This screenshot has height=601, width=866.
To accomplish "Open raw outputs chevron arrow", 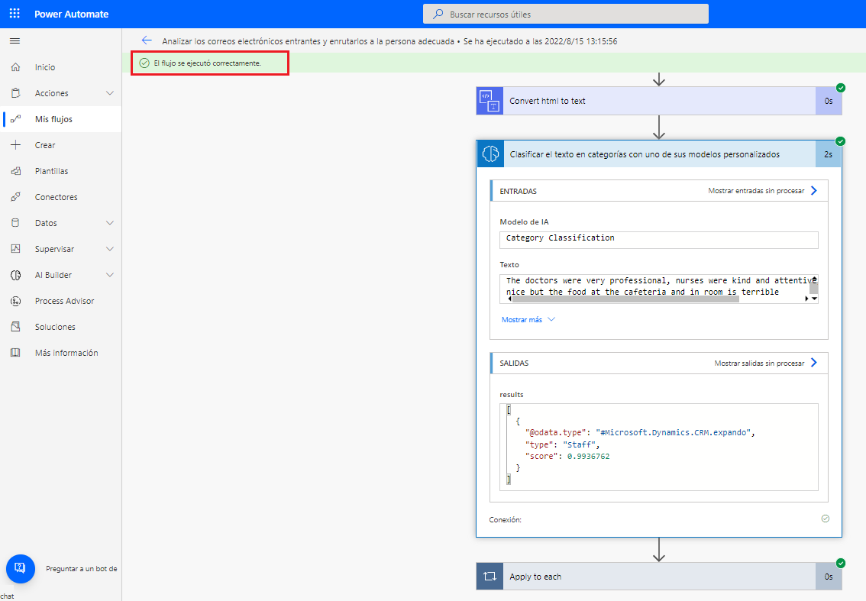I will click(813, 363).
